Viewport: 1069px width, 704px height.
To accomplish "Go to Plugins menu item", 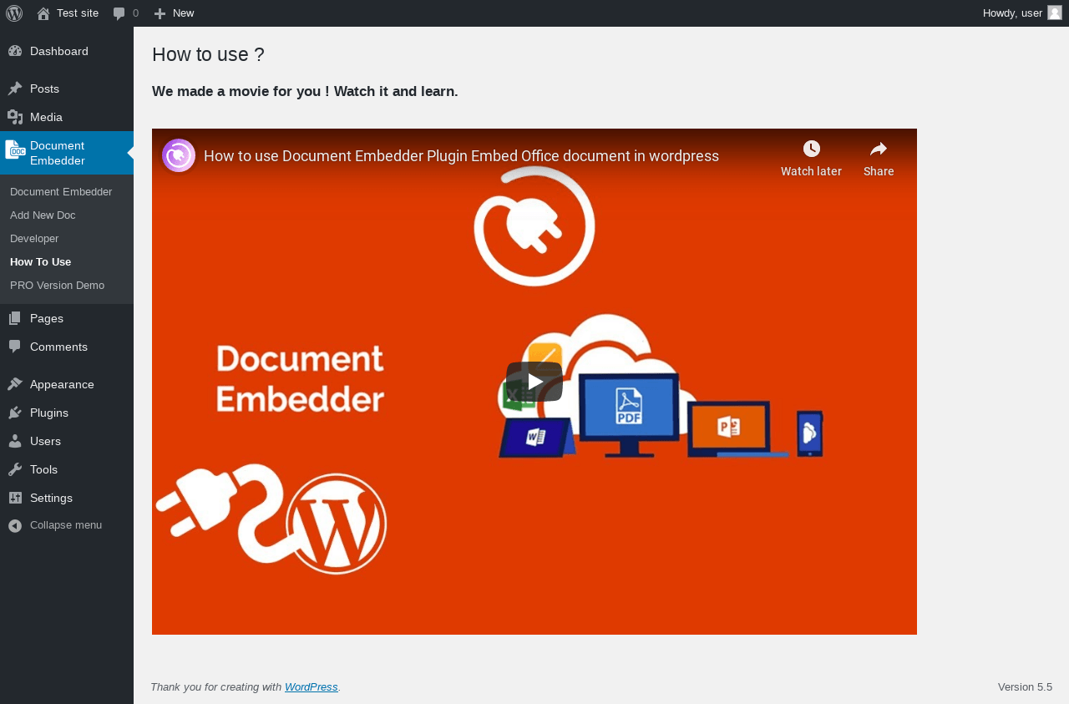I will click(67, 413).
